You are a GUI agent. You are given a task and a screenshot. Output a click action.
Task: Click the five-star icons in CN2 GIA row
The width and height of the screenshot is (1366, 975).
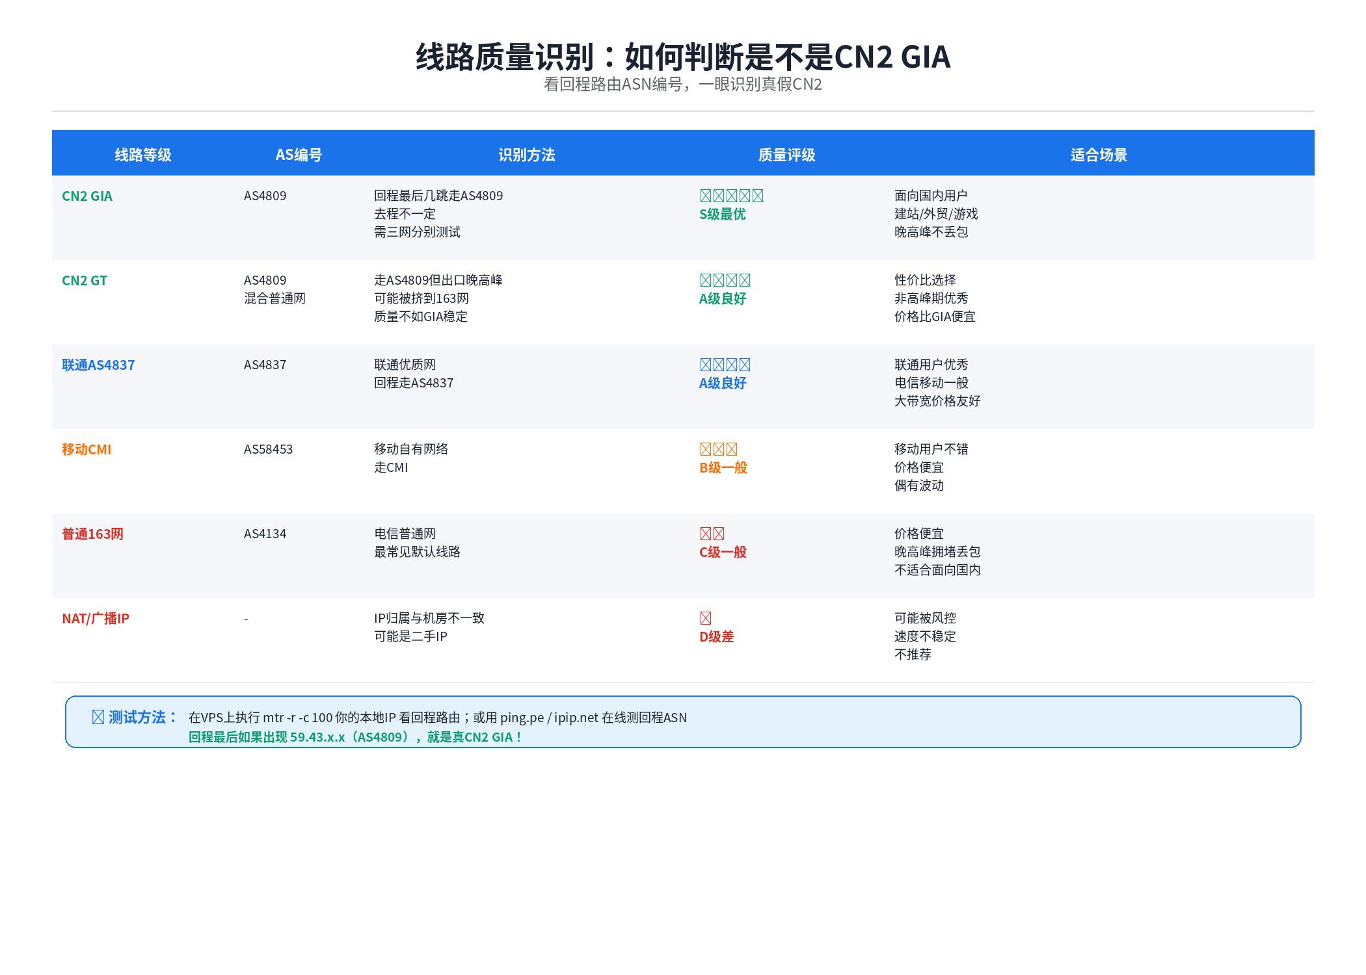pos(732,196)
